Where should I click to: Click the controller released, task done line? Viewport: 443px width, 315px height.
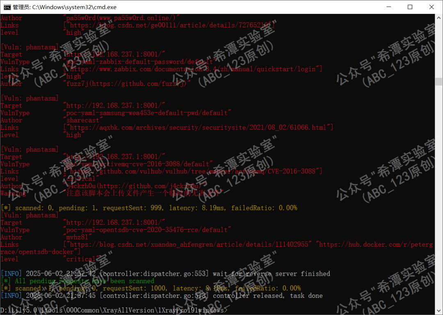pyautogui.click(x=162, y=296)
